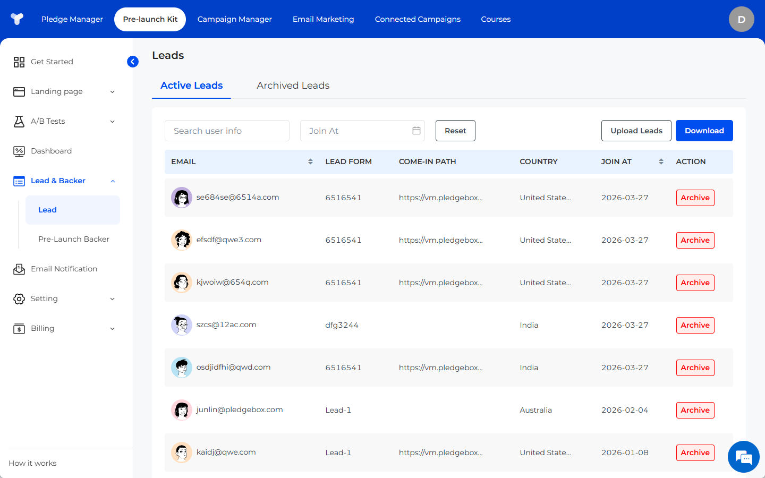This screenshot has width=765, height=478.
Task: Sort leads by the Email column
Action: pyautogui.click(x=310, y=161)
